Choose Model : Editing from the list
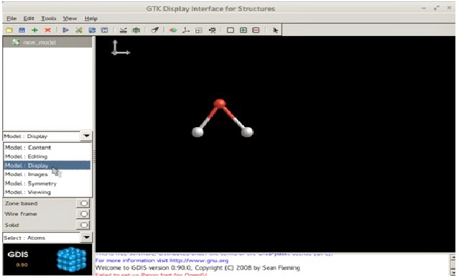 47,157
